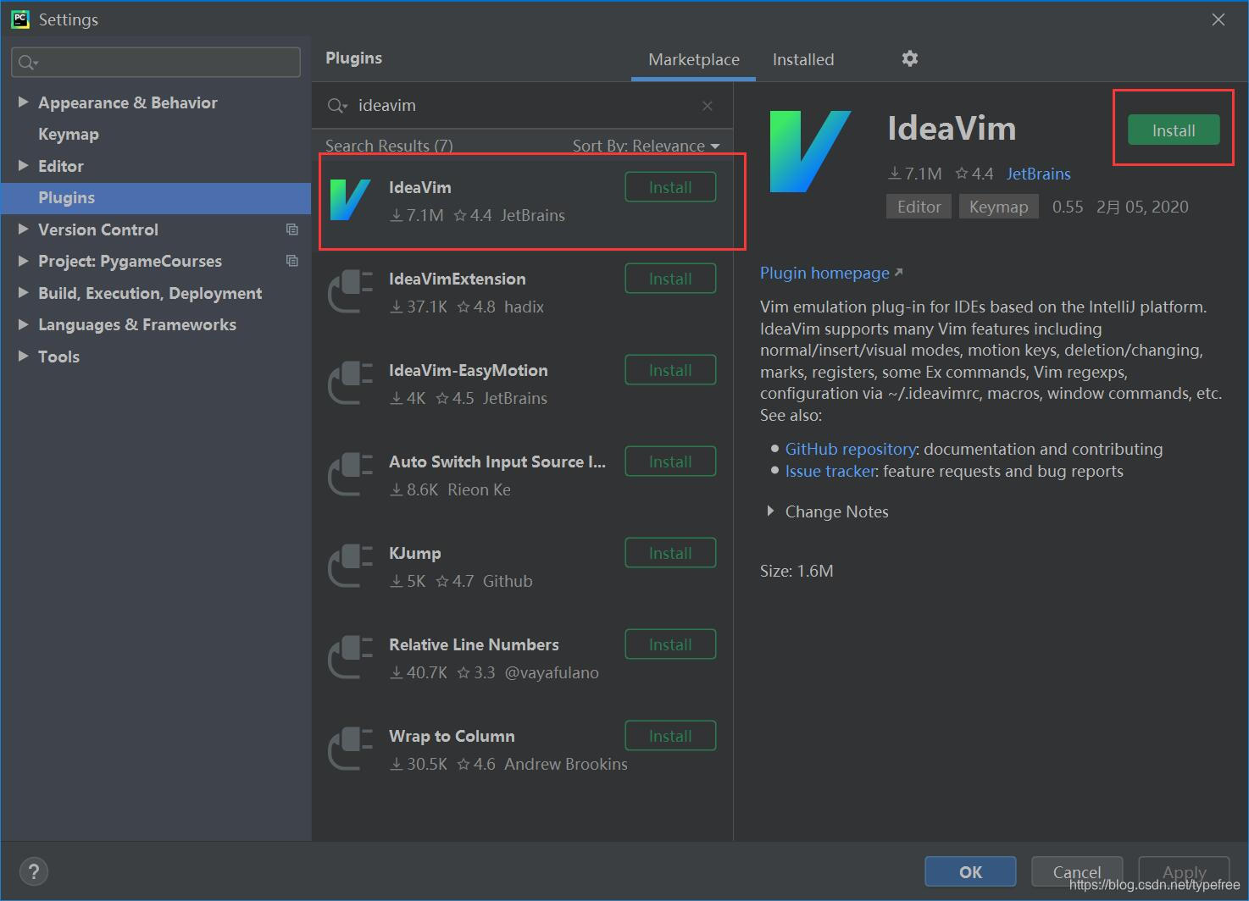The width and height of the screenshot is (1249, 901).
Task: Select the Relative Line Numbers result title
Action: 474,644
